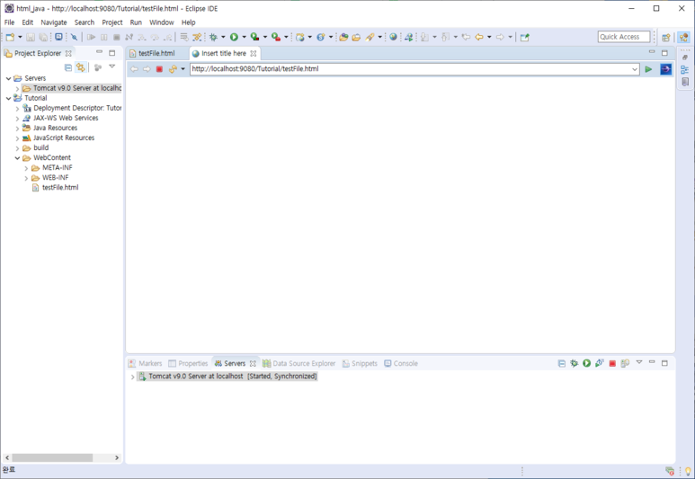The height and width of the screenshot is (479, 695).
Task: Click Start the server green icon in Servers view
Action: coord(586,363)
